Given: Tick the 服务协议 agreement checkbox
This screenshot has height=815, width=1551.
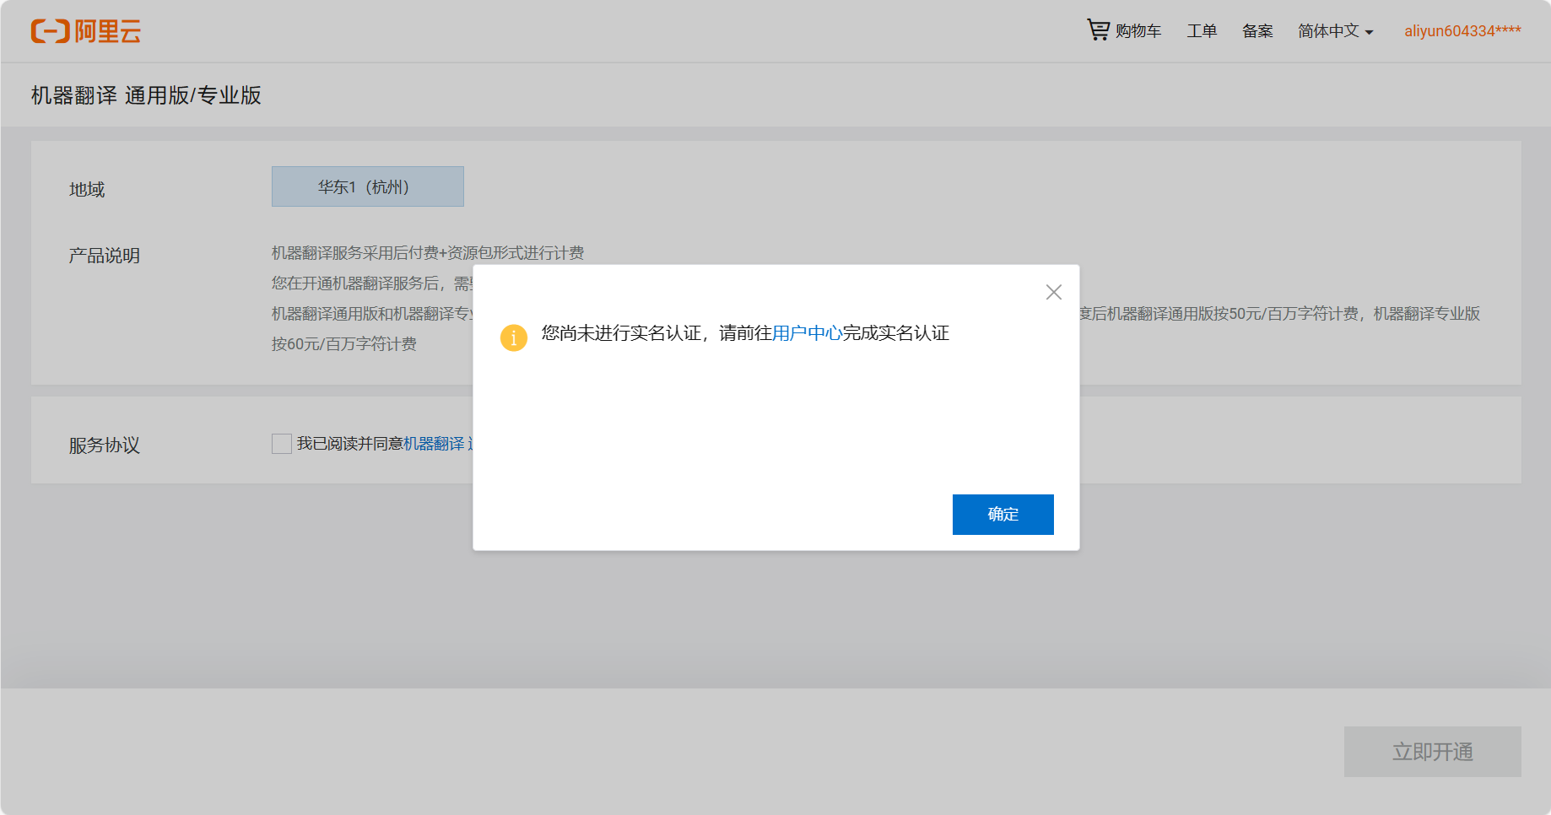Looking at the screenshot, I should pos(282,444).
